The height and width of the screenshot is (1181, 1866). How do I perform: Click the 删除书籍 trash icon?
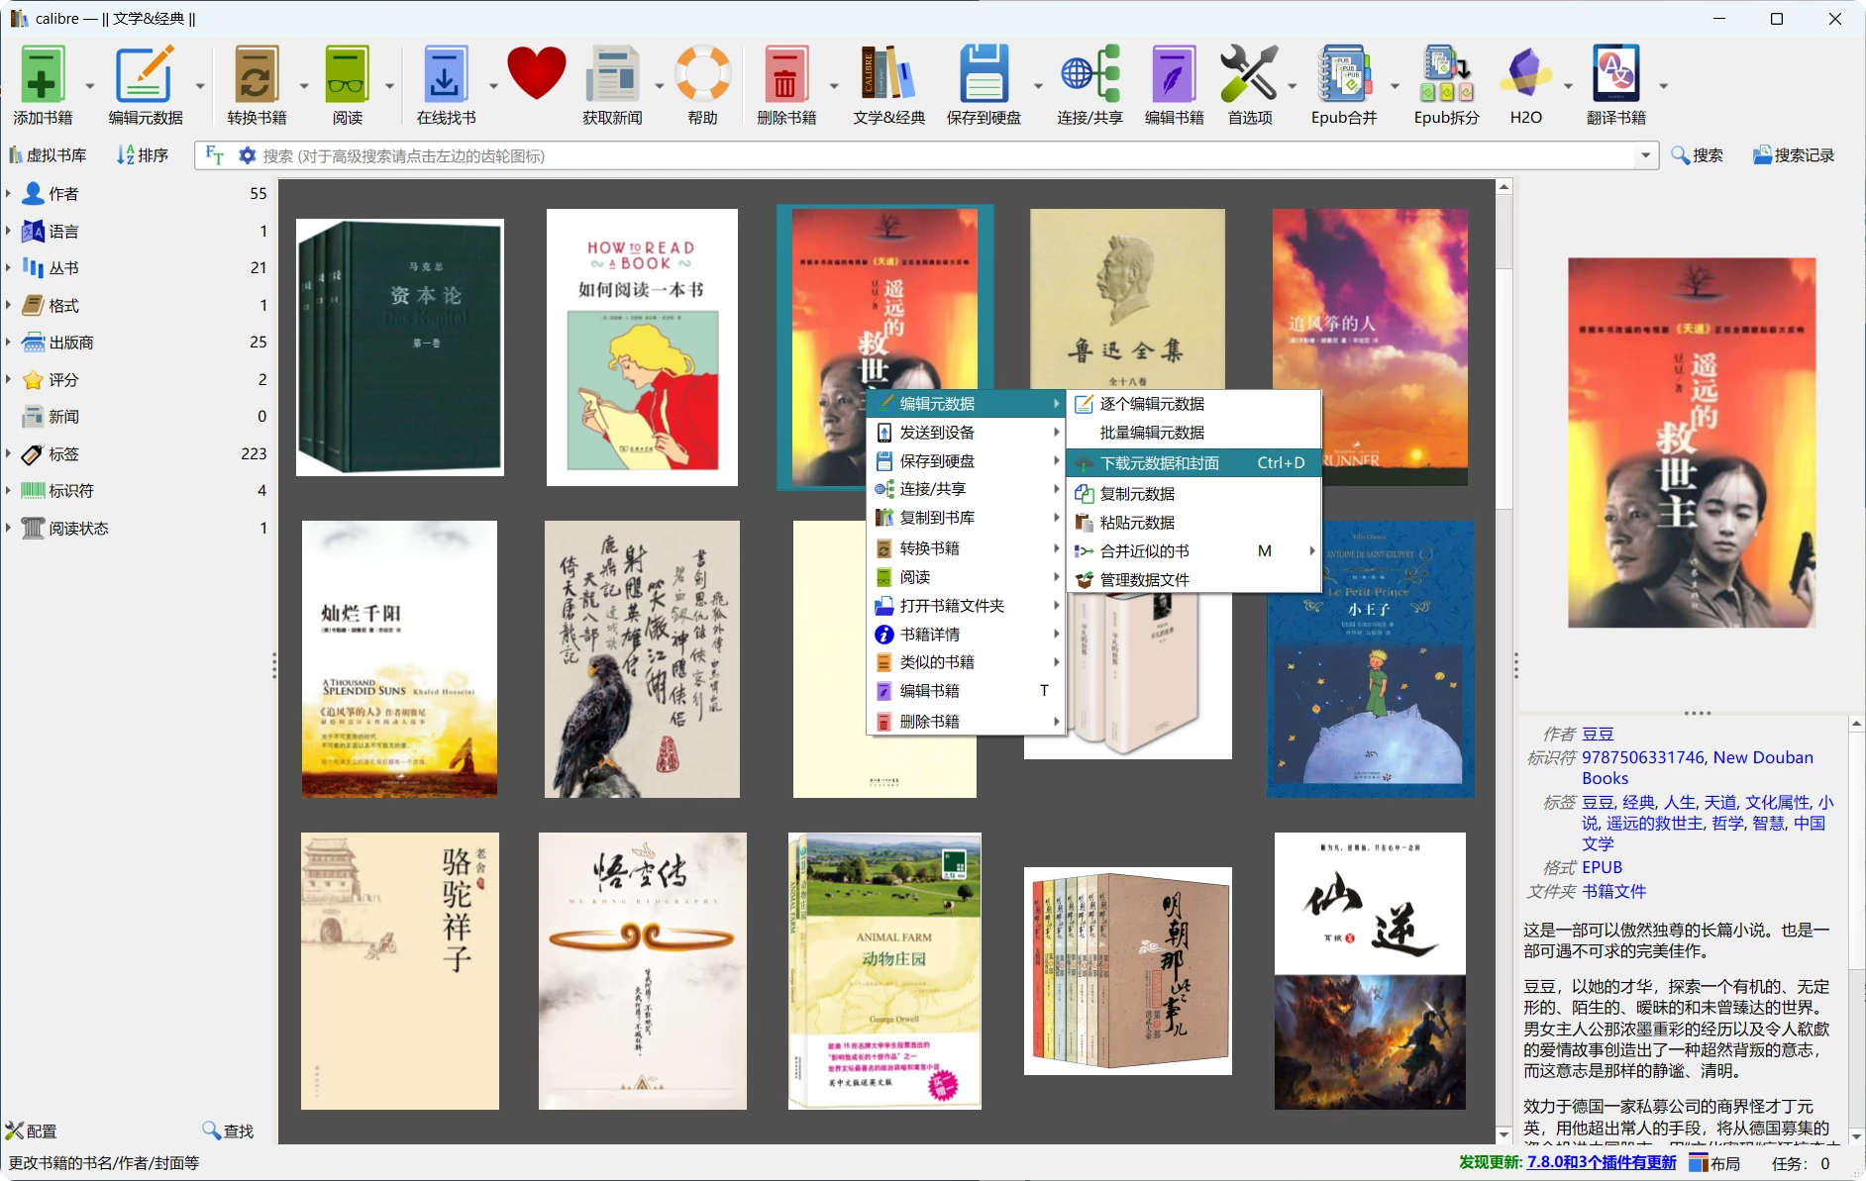click(x=785, y=74)
